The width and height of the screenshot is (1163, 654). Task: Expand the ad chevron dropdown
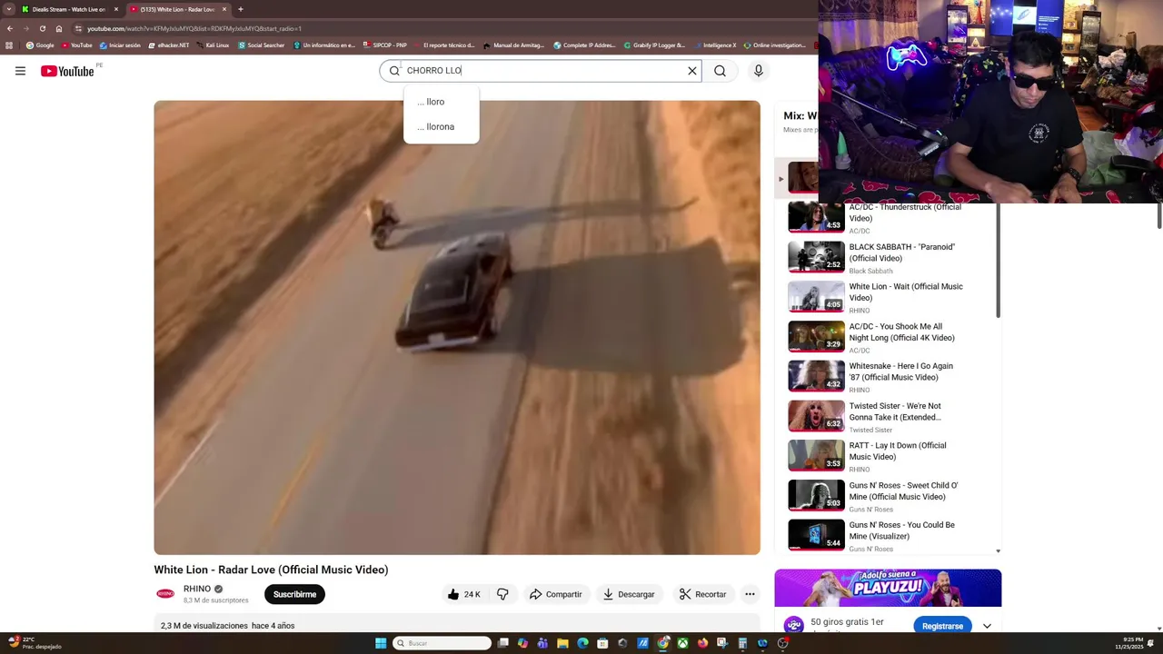click(987, 626)
